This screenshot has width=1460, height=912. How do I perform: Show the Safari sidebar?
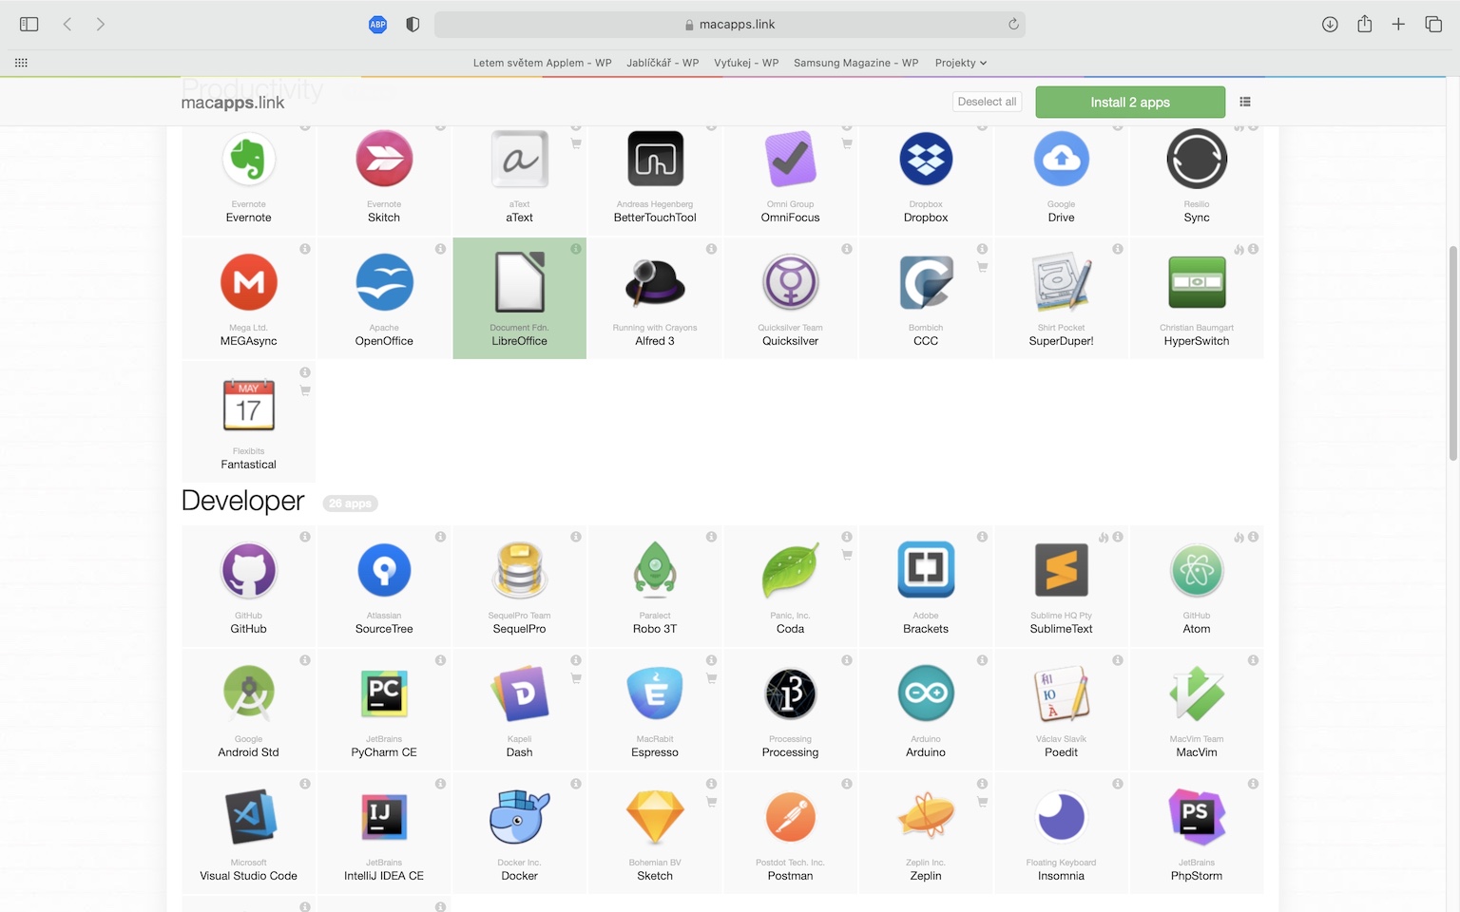tap(29, 25)
